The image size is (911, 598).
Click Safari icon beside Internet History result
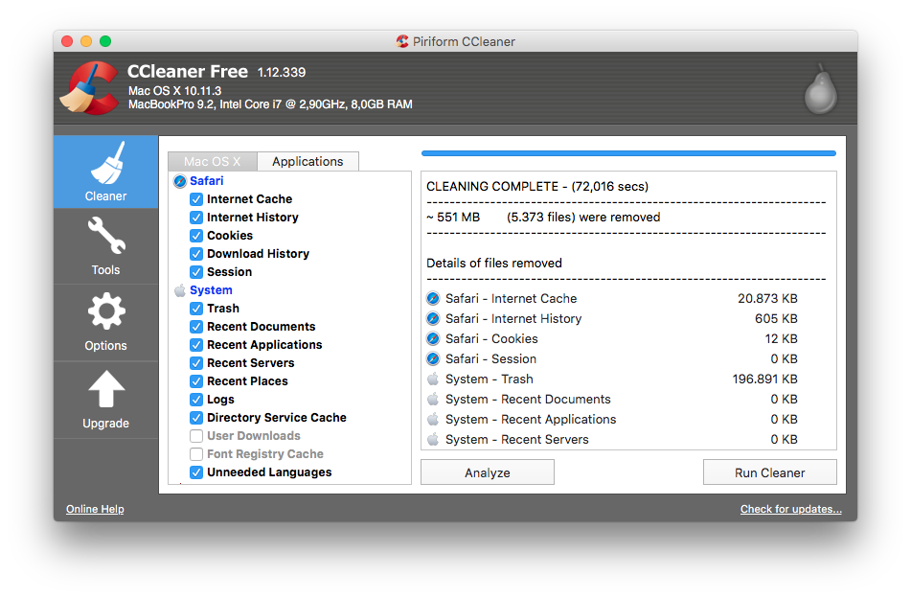pyautogui.click(x=433, y=319)
